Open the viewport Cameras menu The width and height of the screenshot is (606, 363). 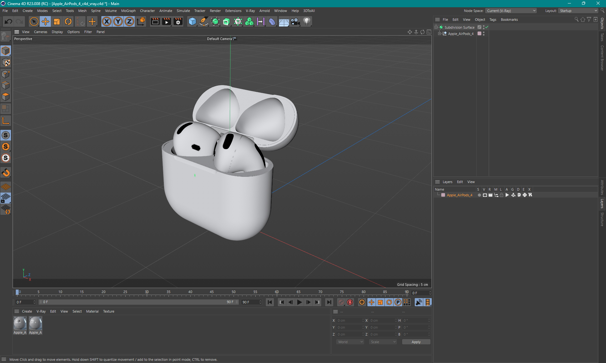pyautogui.click(x=40, y=32)
